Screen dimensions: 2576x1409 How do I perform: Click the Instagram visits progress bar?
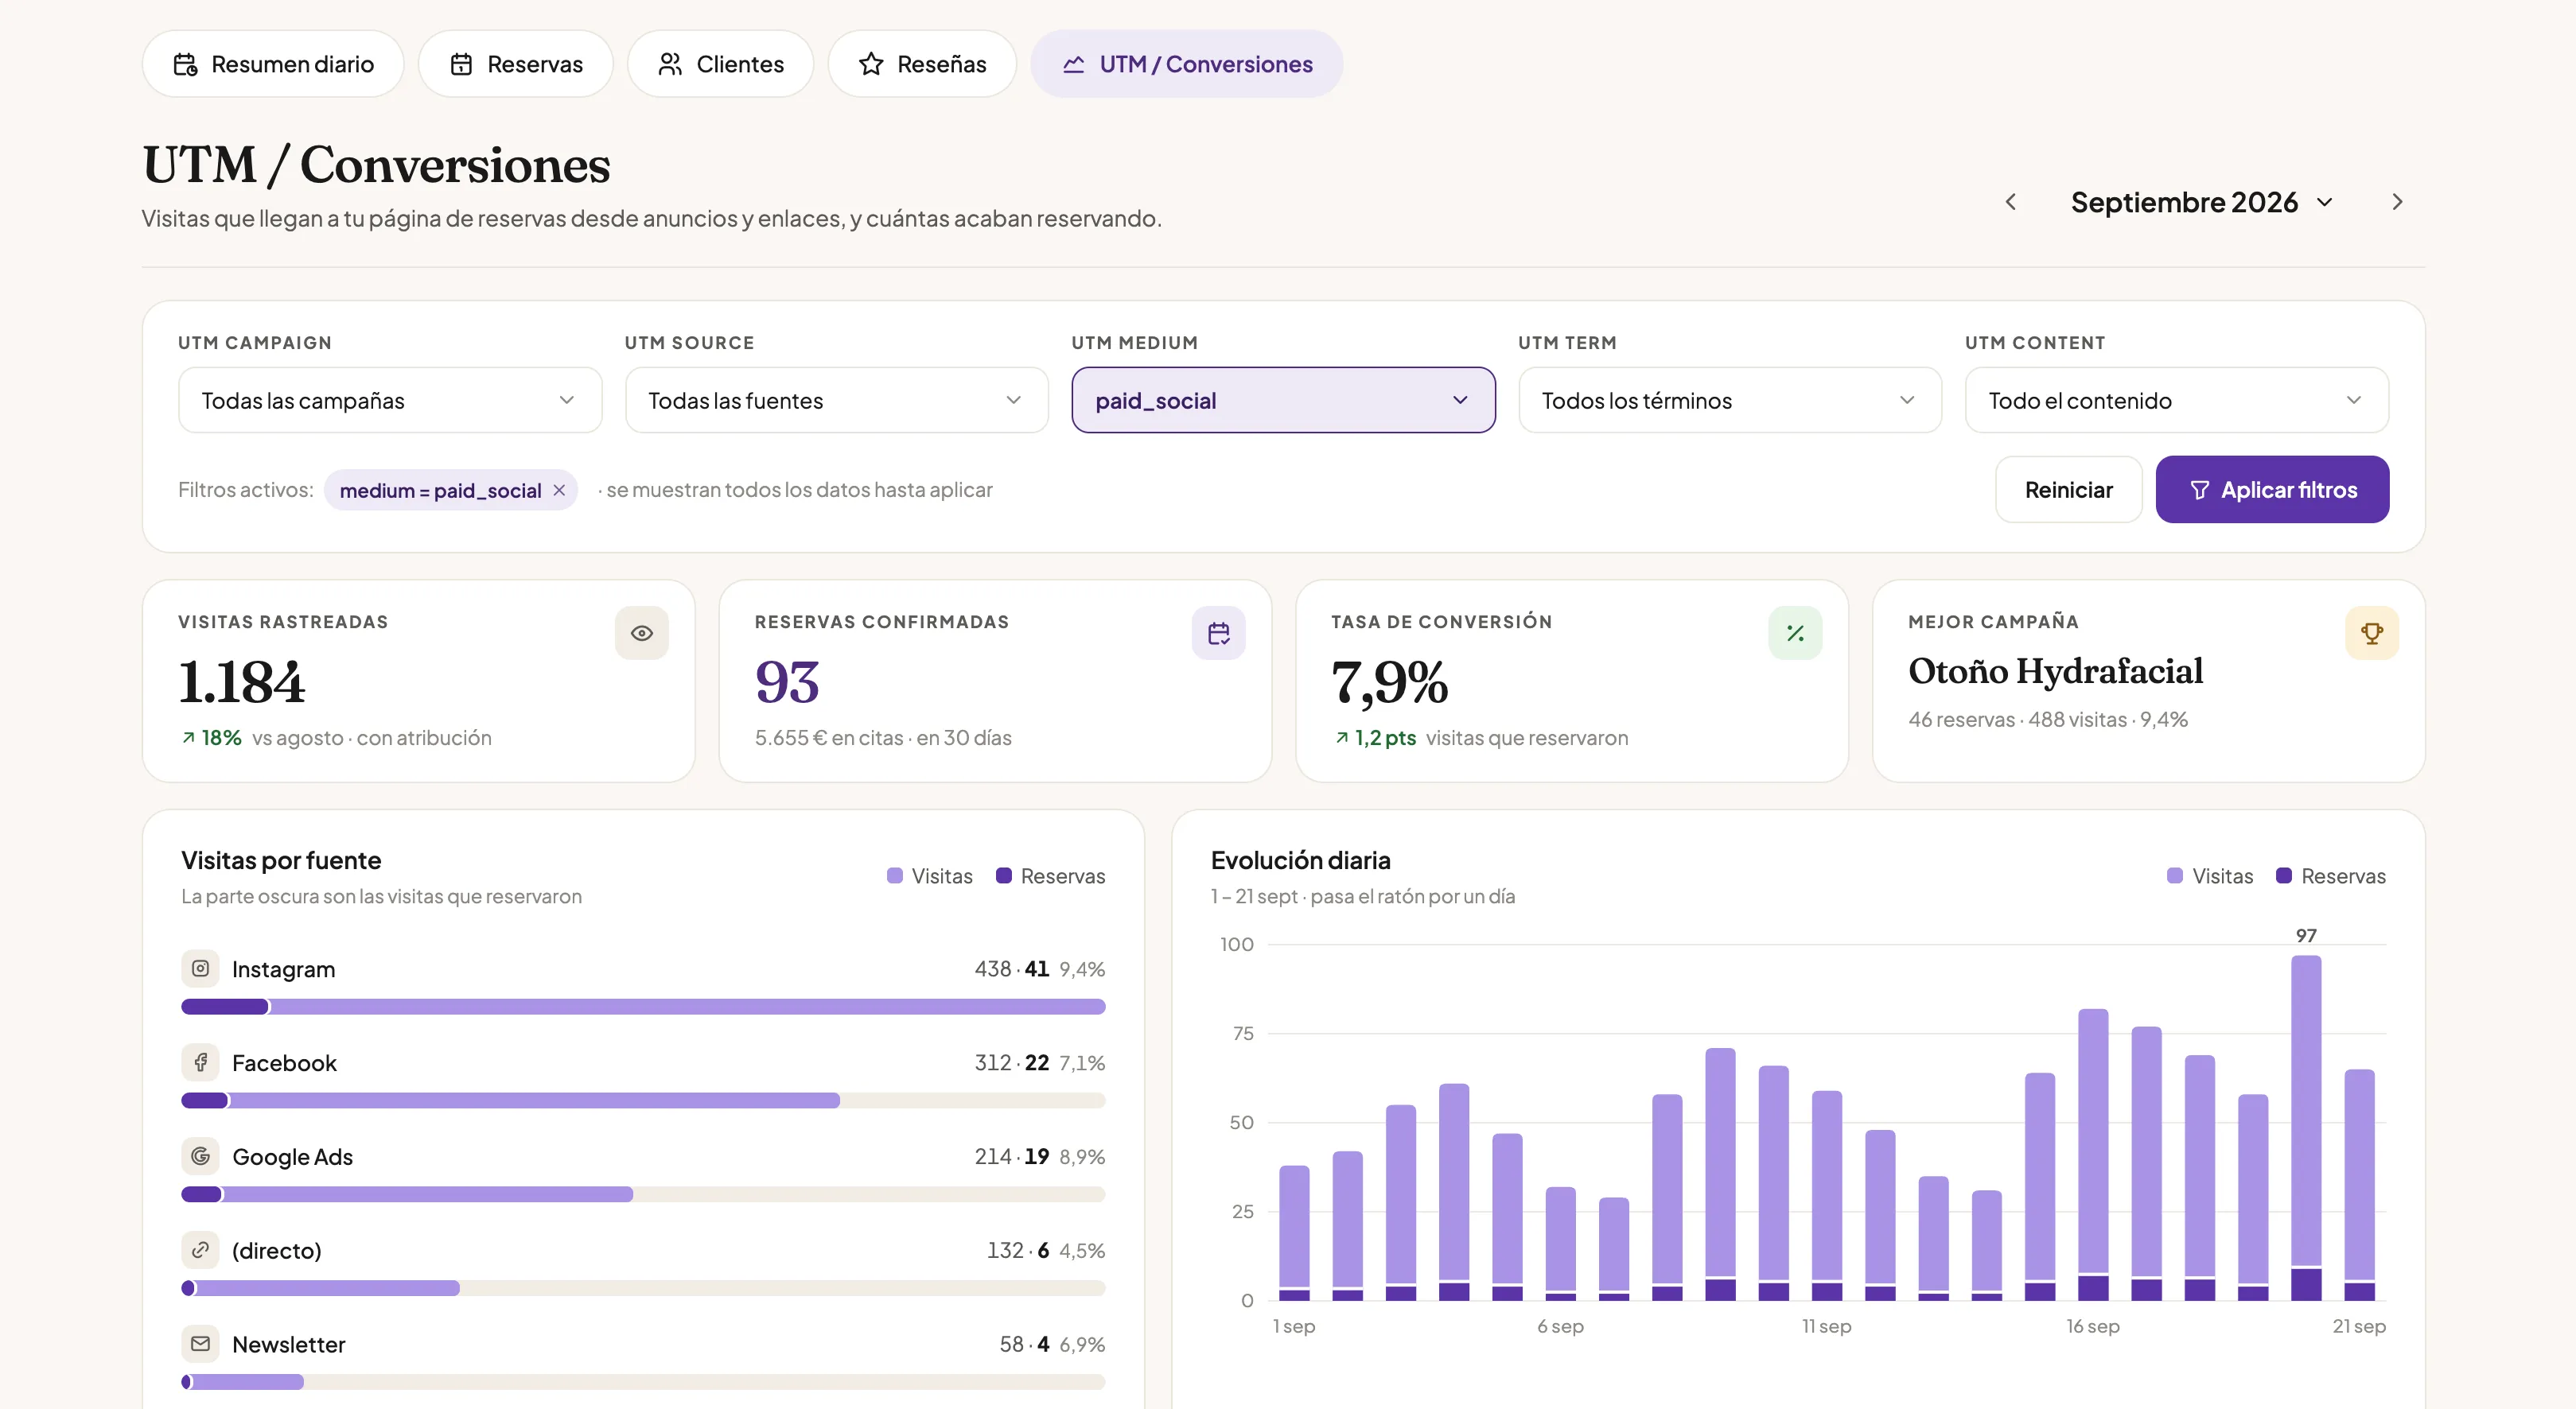tap(643, 1007)
